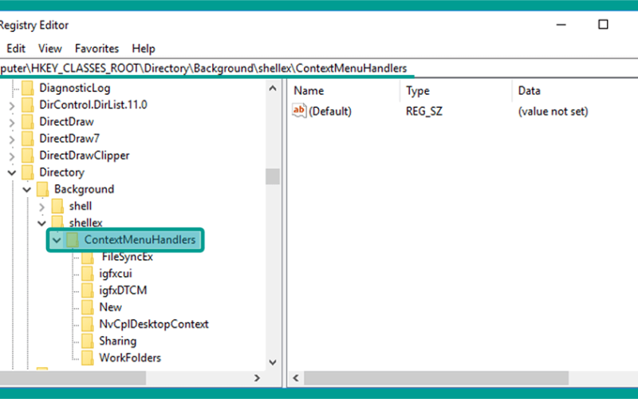Click the values pane horizontal scrollbar thumb
Viewport: 638px width, 399px height.
pos(436,378)
